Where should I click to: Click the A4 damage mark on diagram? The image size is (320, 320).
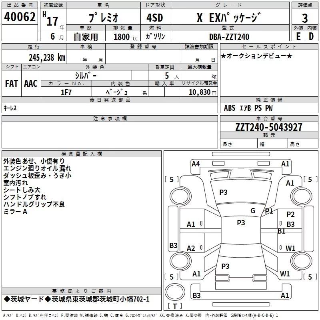(196, 164)
